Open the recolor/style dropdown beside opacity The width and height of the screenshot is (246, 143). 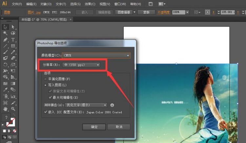[197, 12]
